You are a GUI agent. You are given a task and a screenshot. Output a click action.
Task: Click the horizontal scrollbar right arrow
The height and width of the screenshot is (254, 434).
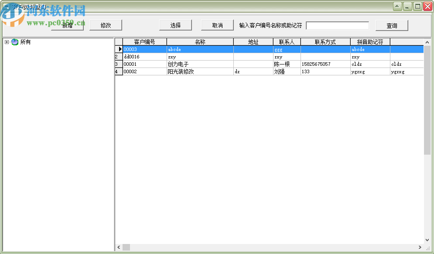[420, 247]
